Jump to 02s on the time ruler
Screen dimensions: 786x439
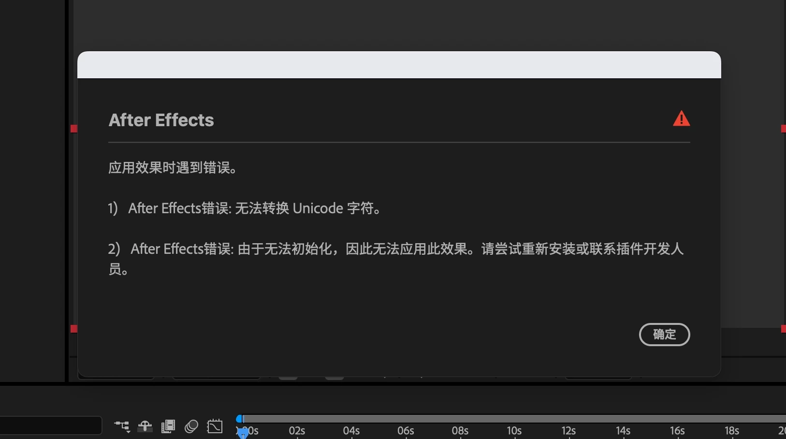(x=297, y=431)
